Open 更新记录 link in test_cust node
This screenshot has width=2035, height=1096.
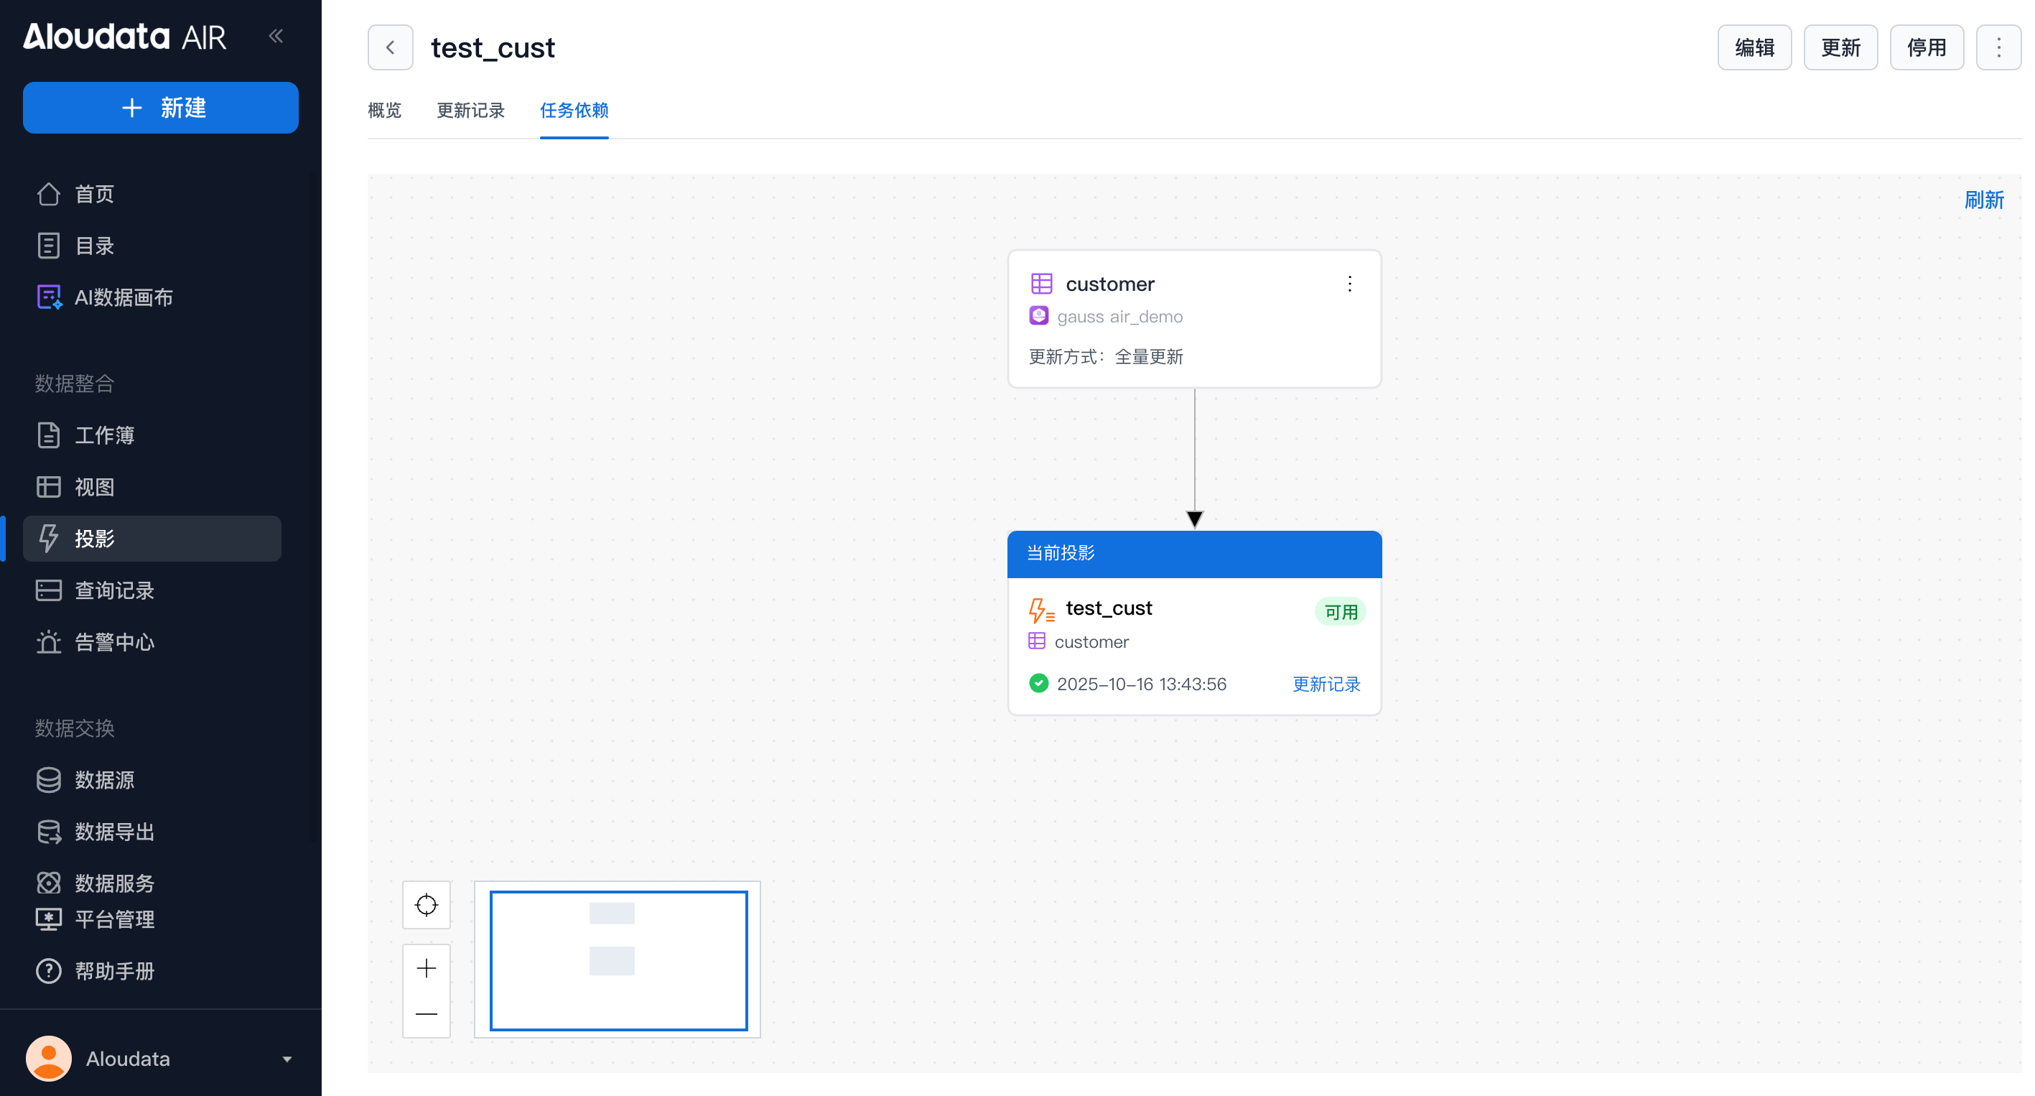click(x=1326, y=684)
